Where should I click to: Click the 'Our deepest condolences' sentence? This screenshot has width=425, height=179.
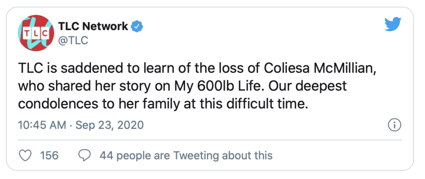tap(183, 95)
